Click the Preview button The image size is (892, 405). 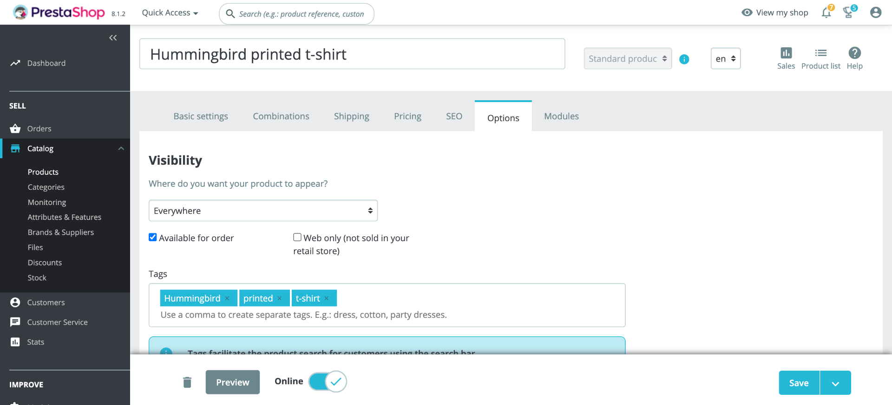click(232, 382)
